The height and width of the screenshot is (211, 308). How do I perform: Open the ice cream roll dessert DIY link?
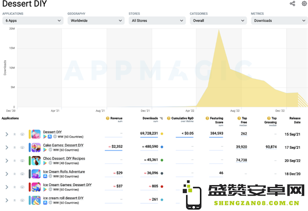tap(63, 198)
